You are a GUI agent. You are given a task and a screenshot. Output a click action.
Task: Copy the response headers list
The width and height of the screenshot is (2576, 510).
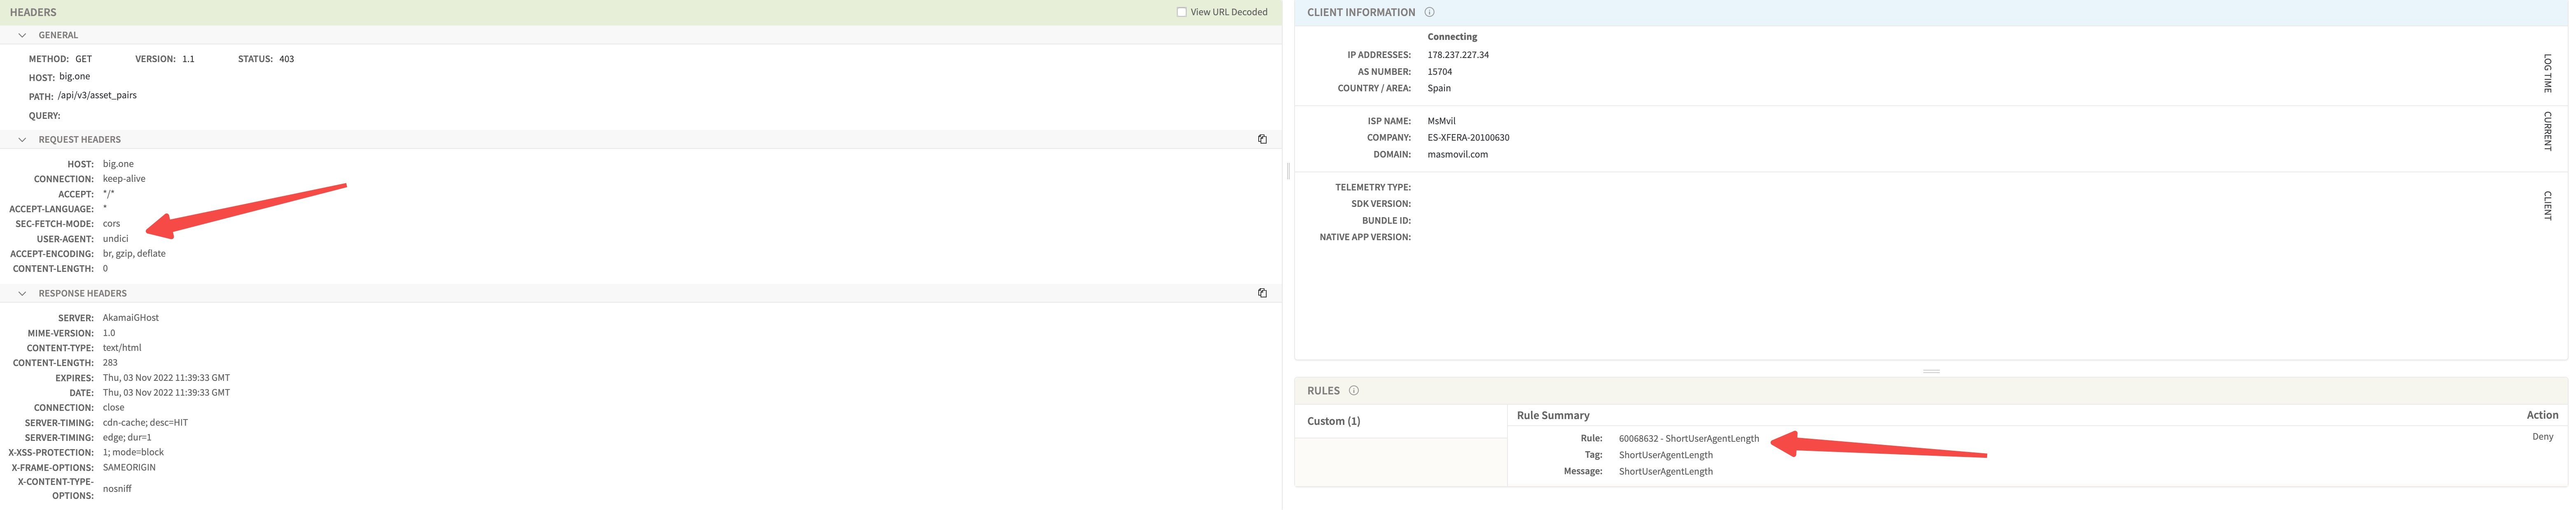click(x=1262, y=292)
